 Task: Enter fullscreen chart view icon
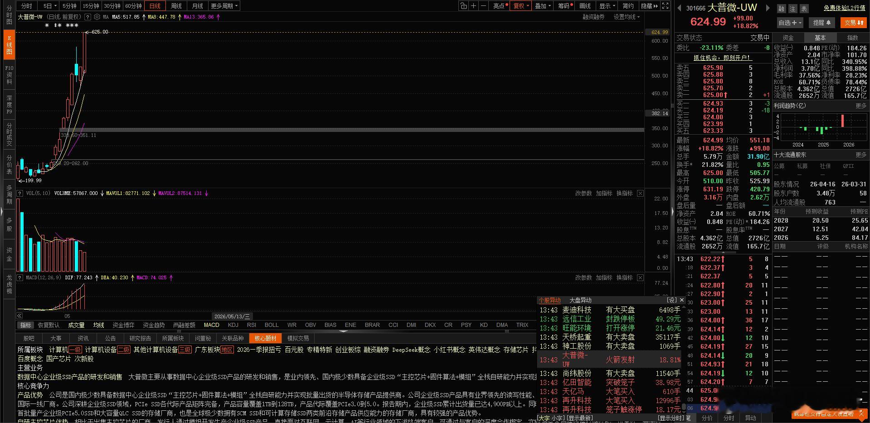665,6
